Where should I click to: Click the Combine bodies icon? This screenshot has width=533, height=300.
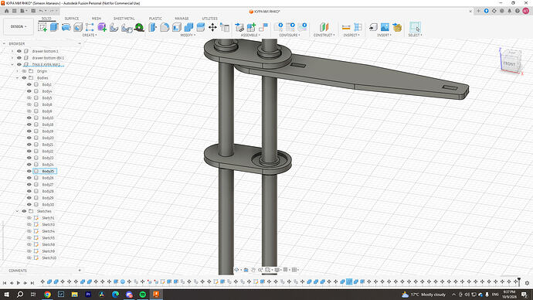point(188,27)
